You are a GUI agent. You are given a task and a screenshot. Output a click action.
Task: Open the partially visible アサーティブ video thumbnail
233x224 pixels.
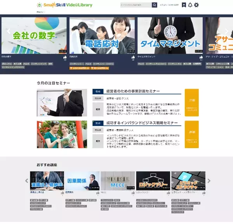pyautogui.click(x=219, y=36)
